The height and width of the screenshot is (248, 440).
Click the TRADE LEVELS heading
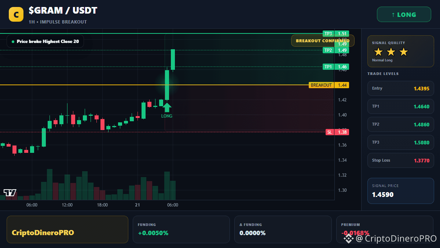coord(383,74)
